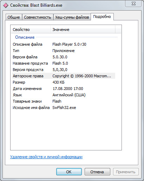Click the Отмена button
144x181 pixels.
(97, 172)
